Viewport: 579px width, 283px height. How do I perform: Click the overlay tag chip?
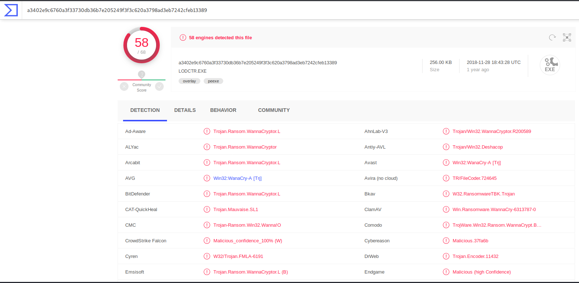[189, 81]
